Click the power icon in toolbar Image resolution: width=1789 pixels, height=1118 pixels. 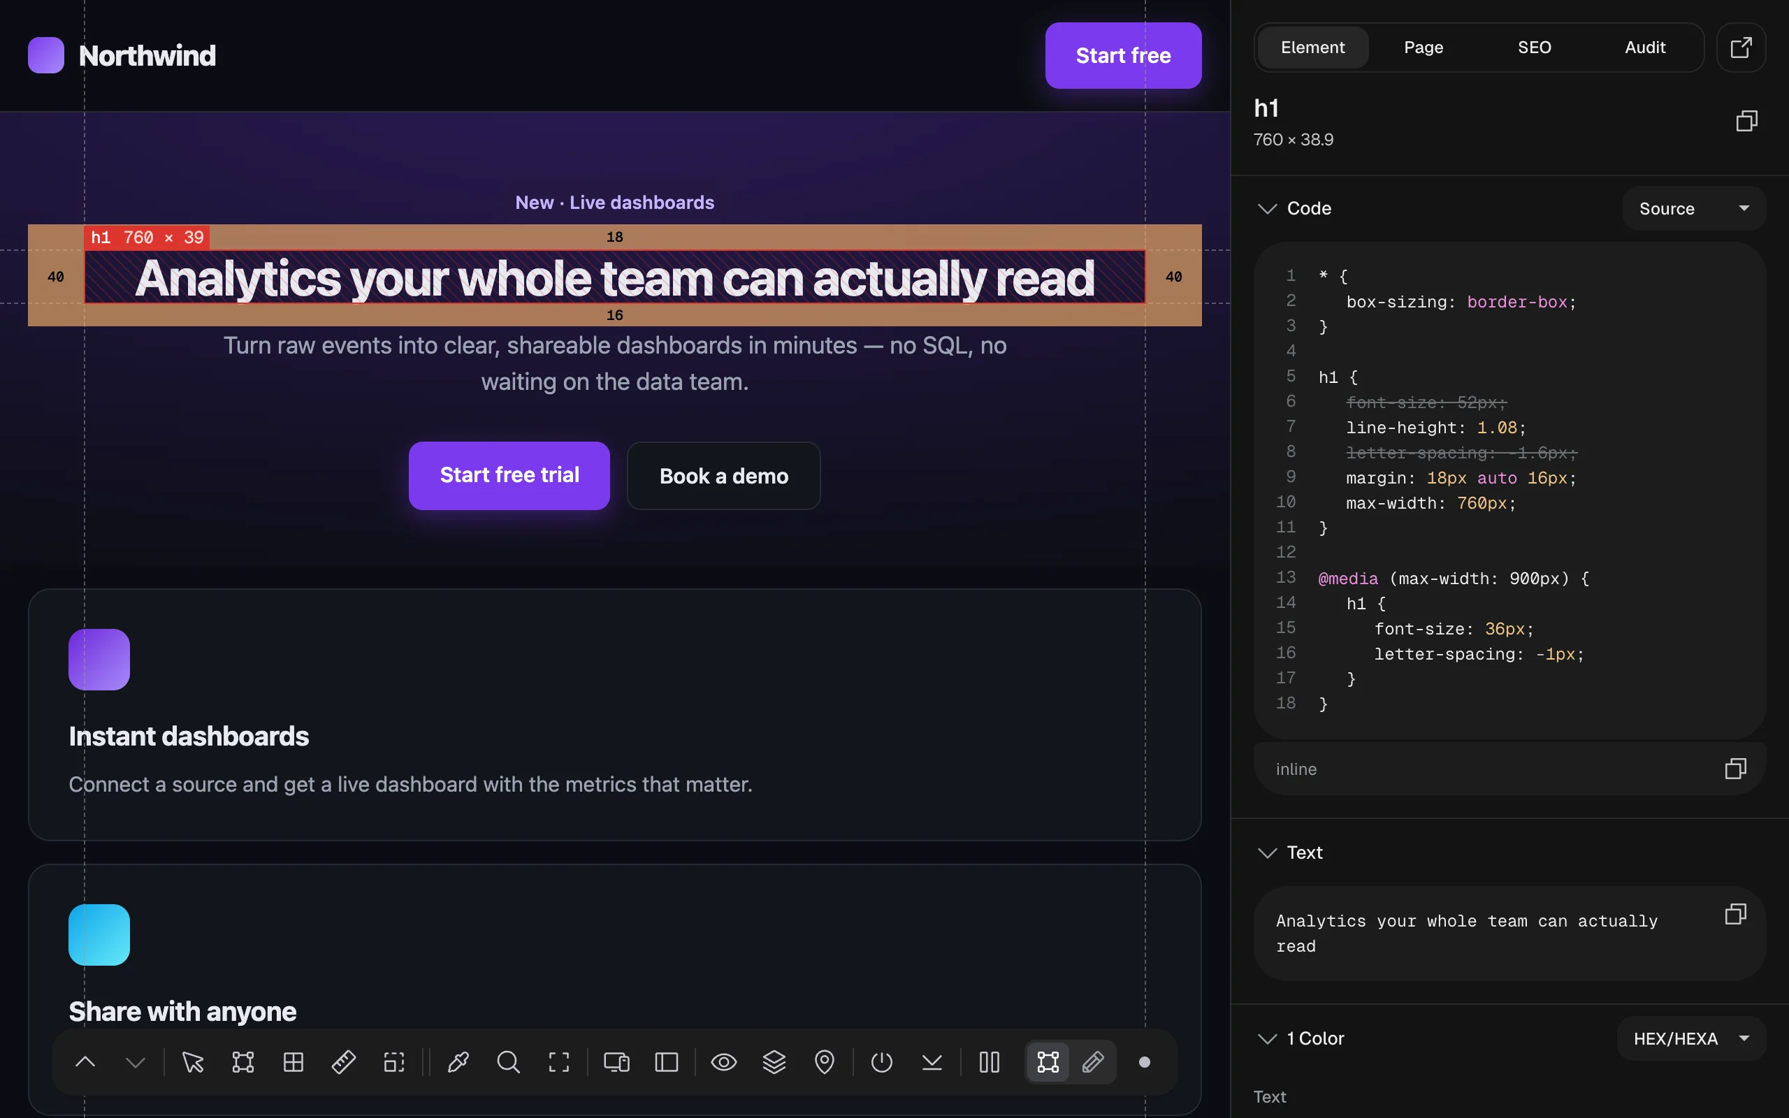(x=882, y=1063)
